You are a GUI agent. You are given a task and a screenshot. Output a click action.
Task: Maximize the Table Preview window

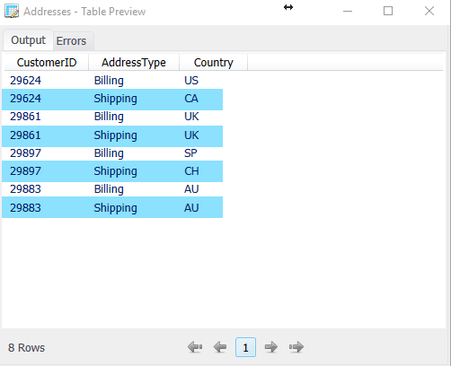[388, 12]
